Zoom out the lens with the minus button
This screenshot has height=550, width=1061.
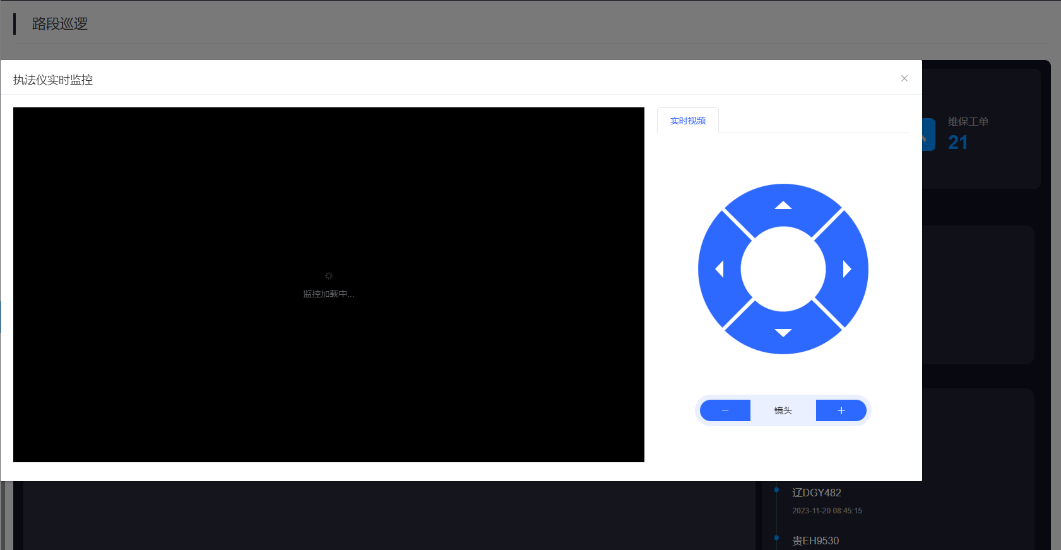tap(725, 410)
